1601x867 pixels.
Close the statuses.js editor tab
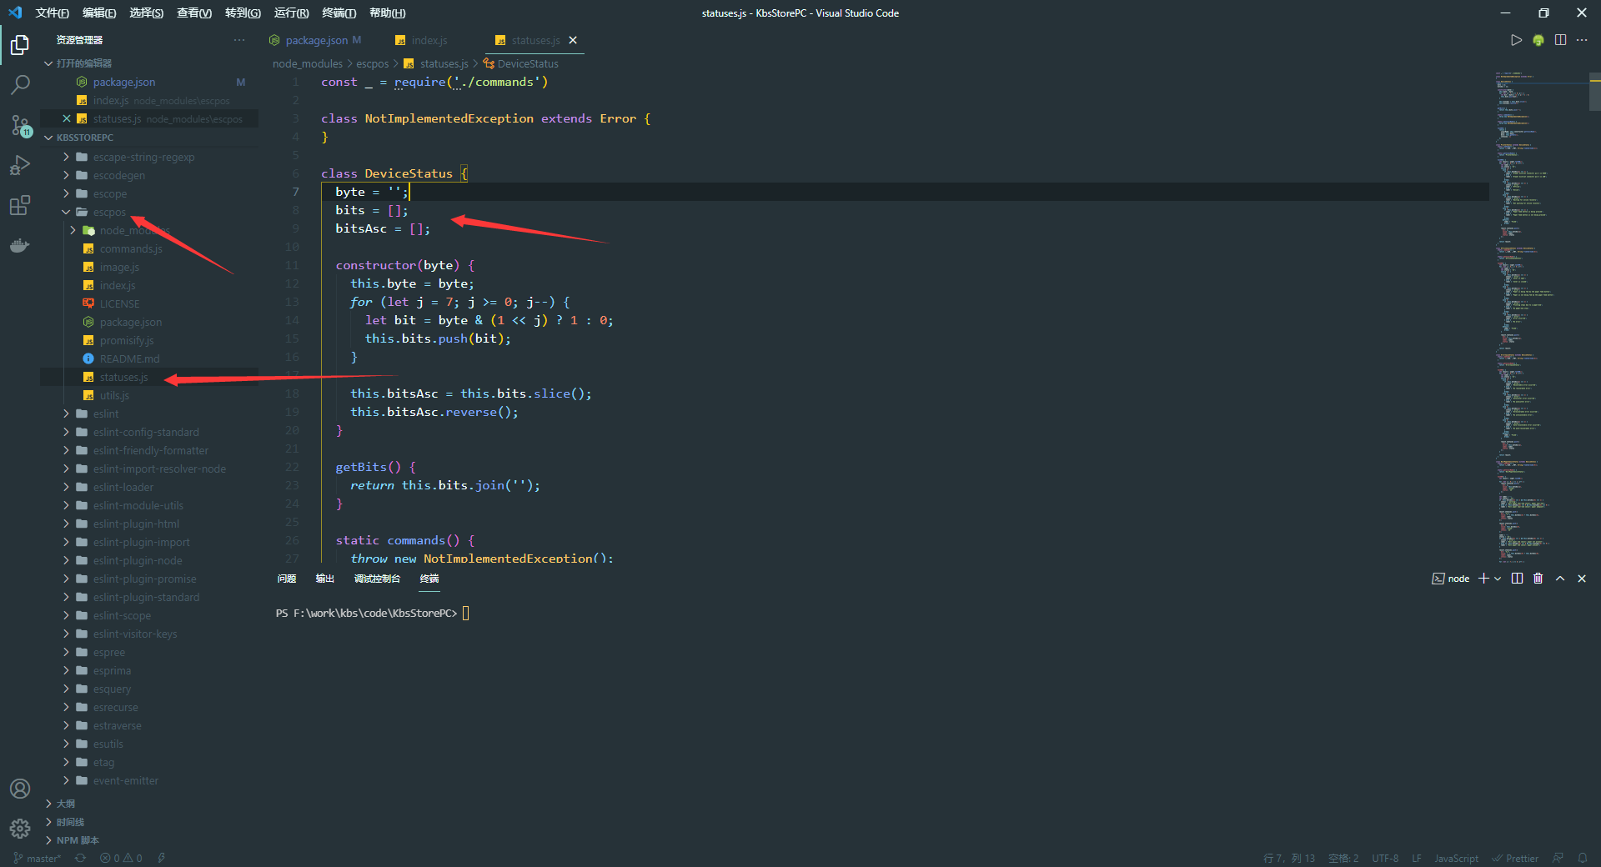[573, 40]
